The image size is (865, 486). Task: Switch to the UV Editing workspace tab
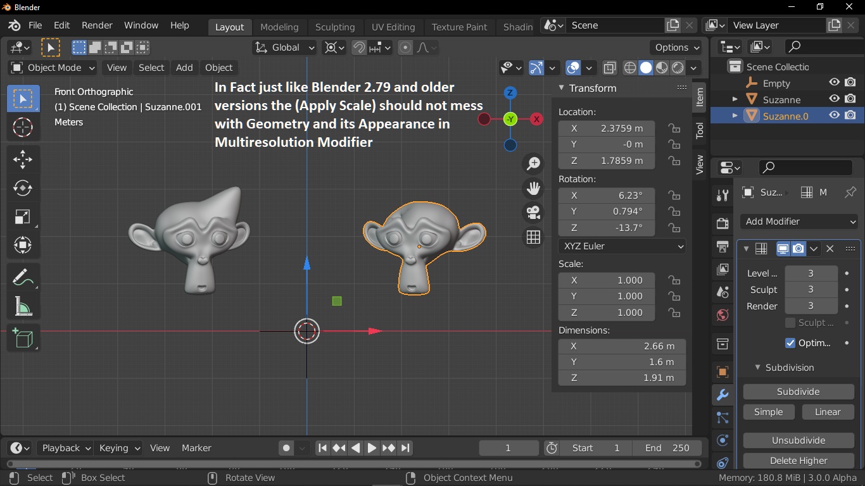point(393,27)
